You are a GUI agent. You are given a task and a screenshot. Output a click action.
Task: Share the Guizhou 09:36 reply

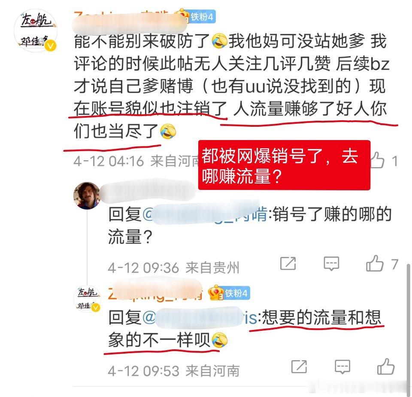pos(288,263)
